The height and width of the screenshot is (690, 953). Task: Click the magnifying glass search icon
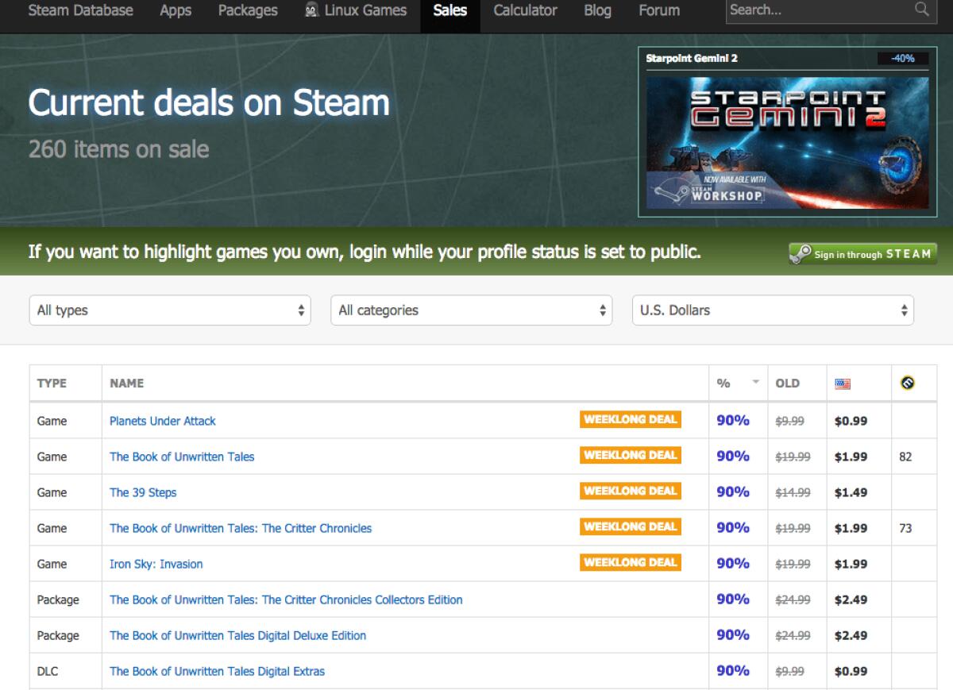point(921,10)
